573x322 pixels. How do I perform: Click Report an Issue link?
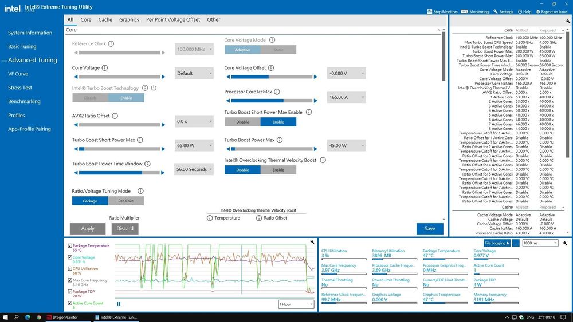click(551, 11)
